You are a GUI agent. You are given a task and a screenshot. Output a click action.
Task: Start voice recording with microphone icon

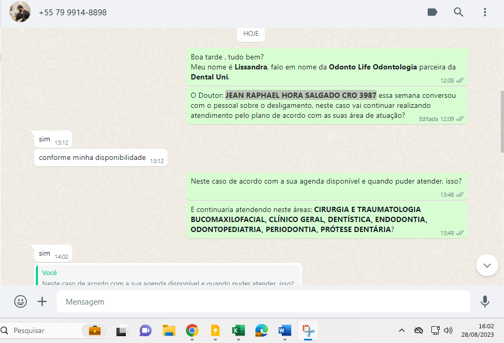pos(485,301)
